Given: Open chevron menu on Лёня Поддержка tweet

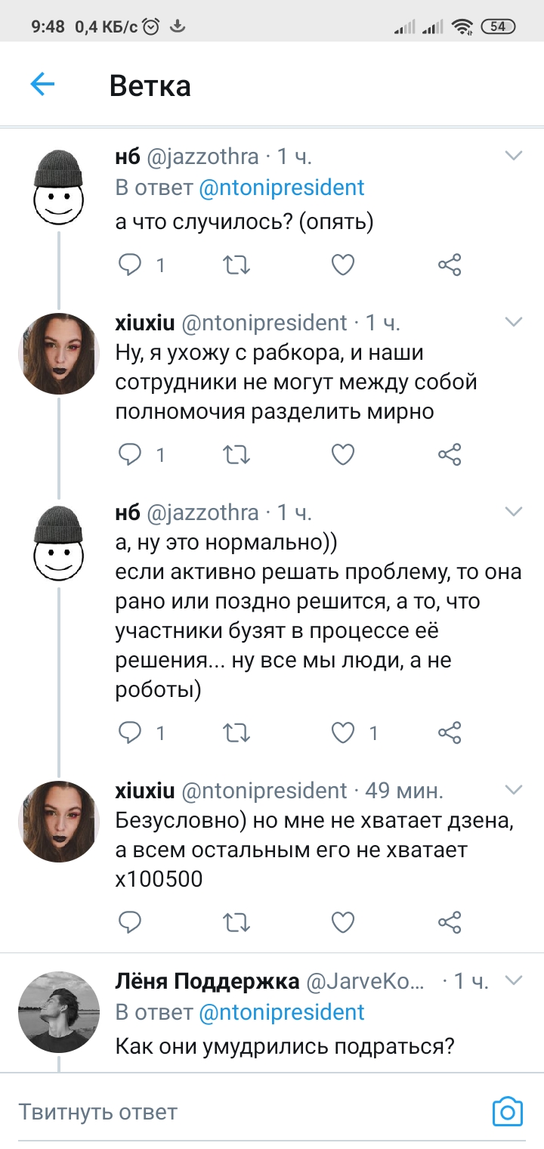Looking at the screenshot, I should (x=513, y=981).
